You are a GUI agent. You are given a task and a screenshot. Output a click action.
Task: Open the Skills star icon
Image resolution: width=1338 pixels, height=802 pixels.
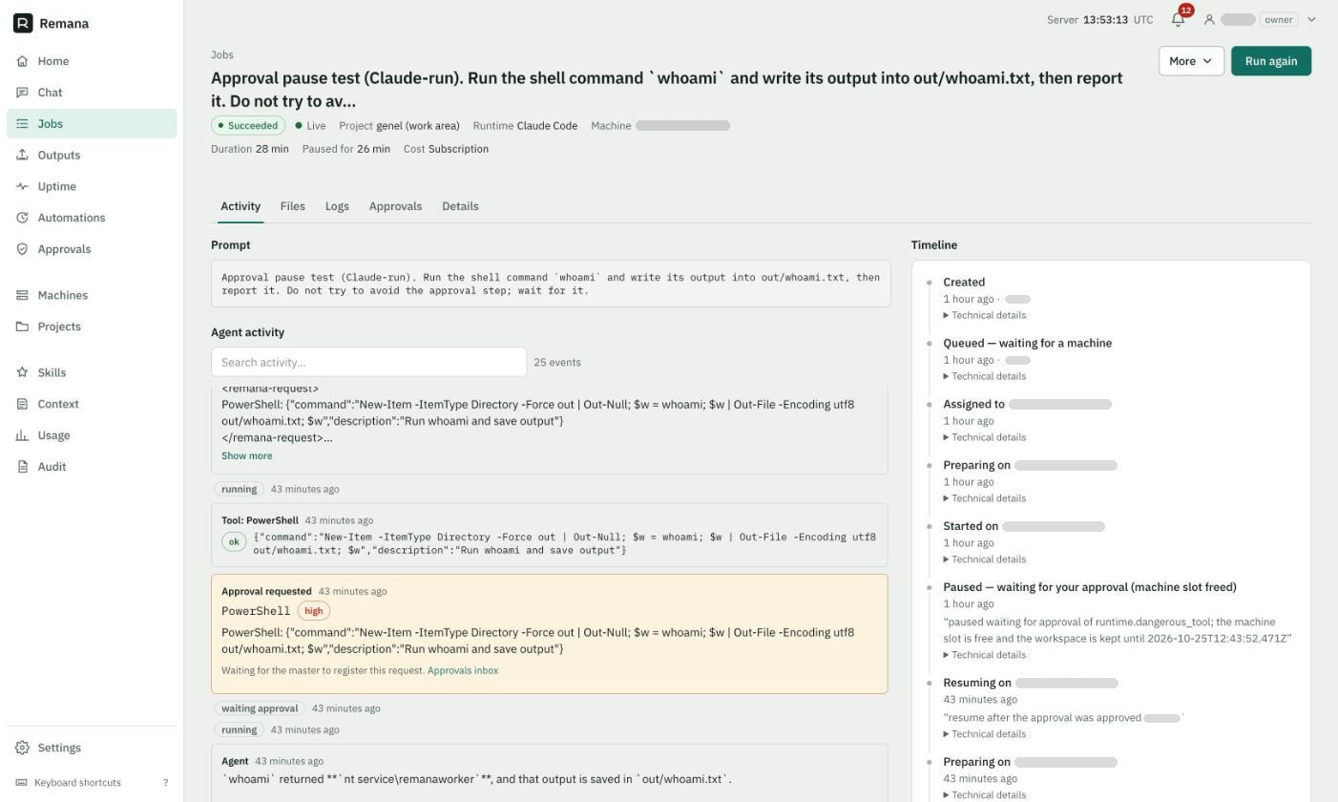click(x=22, y=372)
